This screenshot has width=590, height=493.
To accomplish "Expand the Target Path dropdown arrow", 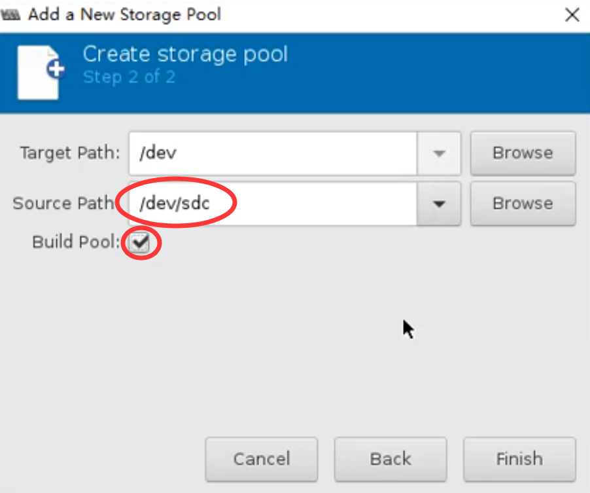I will pos(439,153).
